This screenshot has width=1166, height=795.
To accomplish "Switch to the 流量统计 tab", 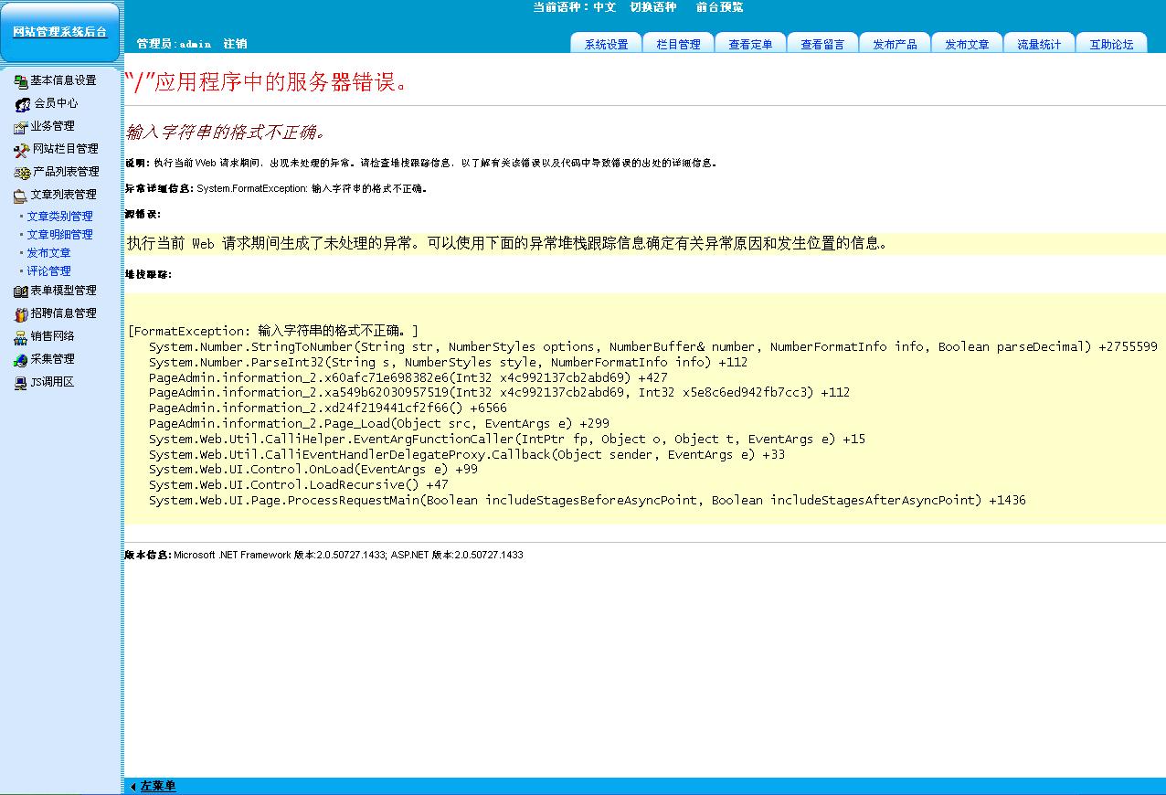I will [x=1039, y=44].
